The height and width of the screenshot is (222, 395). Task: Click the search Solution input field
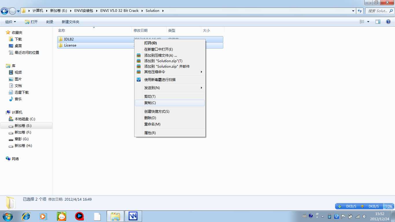click(x=379, y=11)
